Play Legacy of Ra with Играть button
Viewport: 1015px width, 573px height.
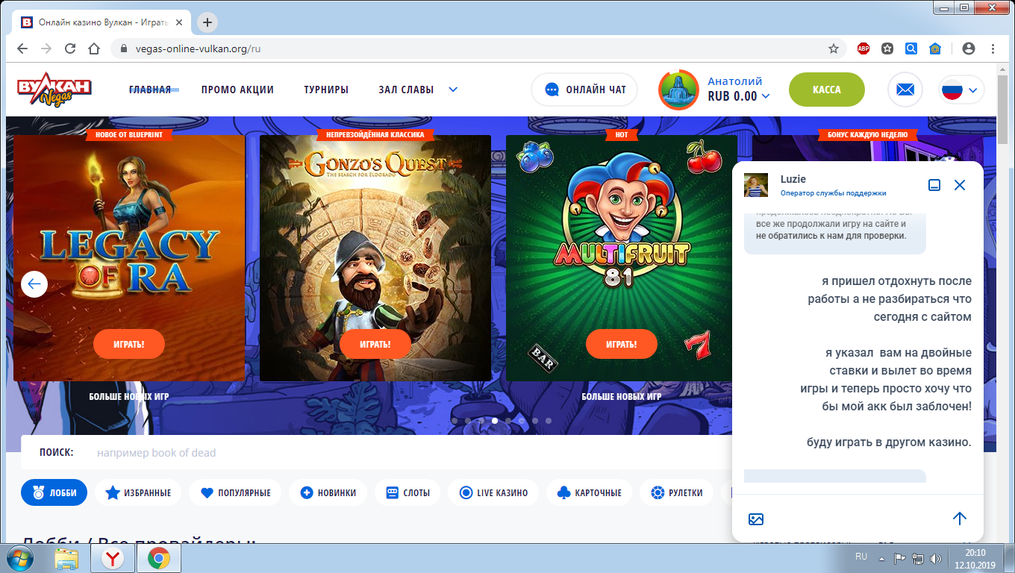(129, 344)
